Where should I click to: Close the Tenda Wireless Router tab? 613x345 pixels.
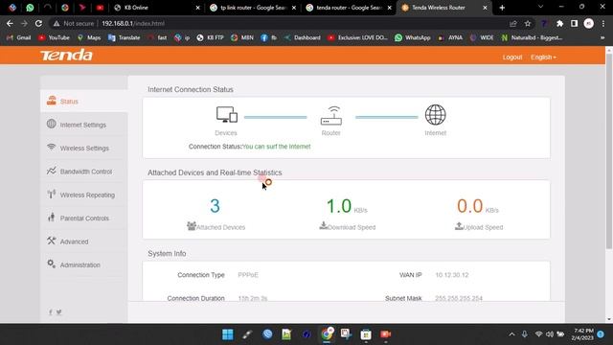pyautogui.click(x=486, y=8)
